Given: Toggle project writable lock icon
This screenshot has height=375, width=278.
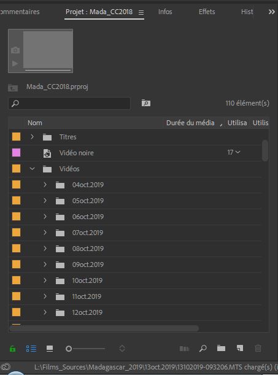Looking at the screenshot, I should (x=13, y=349).
